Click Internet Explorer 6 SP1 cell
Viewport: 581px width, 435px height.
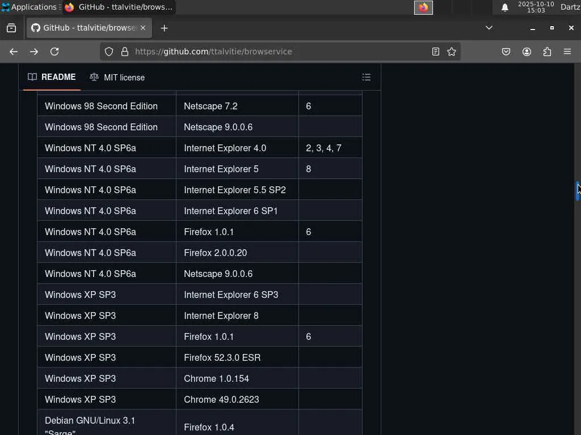pos(237,211)
